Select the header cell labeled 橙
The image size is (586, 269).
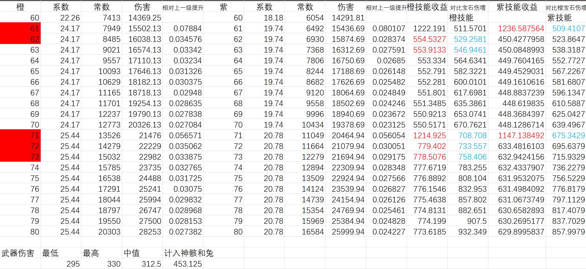(20, 7)
